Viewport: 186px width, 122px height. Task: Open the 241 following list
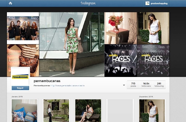pos(159,85)
